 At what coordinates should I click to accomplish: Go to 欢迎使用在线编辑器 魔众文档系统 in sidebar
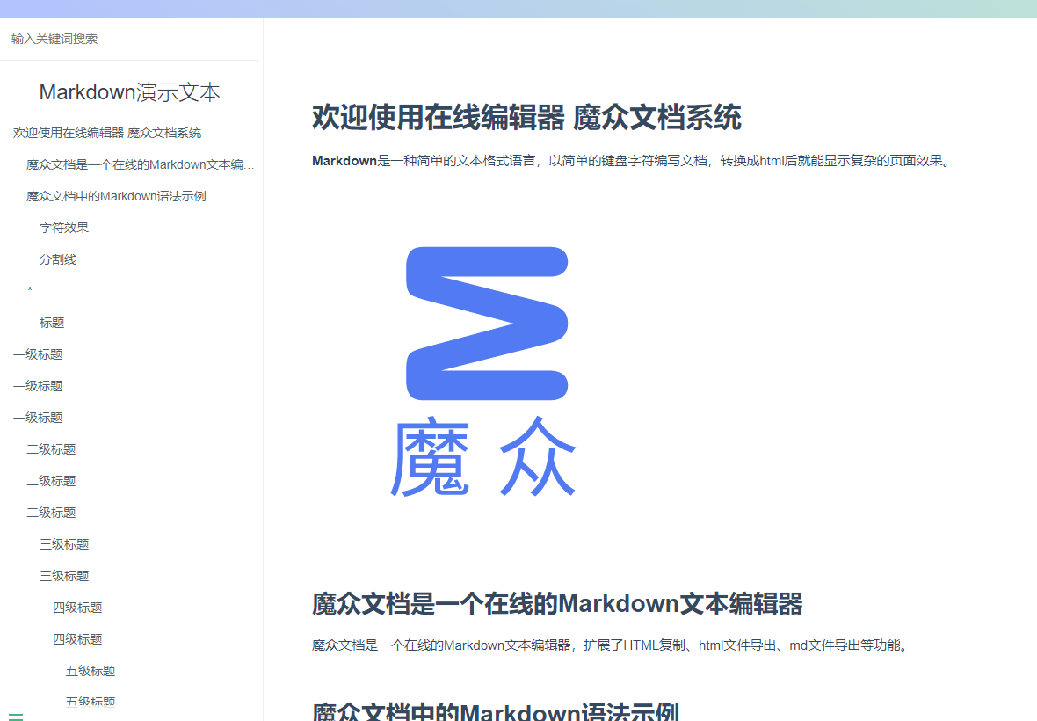107,133
